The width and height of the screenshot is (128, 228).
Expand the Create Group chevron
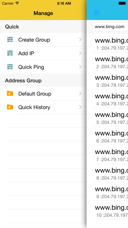tap(80, 40)
